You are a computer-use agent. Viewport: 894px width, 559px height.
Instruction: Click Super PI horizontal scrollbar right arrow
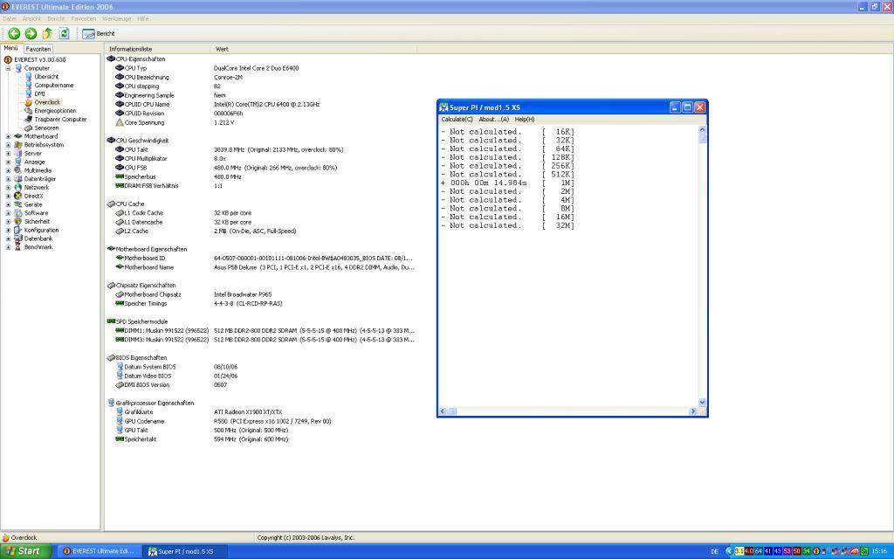click(693, 411)
